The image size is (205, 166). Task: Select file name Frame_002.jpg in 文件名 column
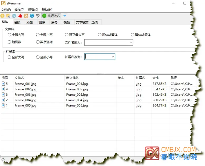click(26, 89)
